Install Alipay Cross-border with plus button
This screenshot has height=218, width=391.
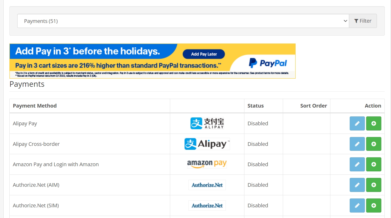click(373, 144)
